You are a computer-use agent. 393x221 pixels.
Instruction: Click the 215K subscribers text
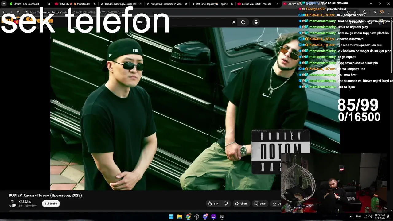tap(27, 206)
